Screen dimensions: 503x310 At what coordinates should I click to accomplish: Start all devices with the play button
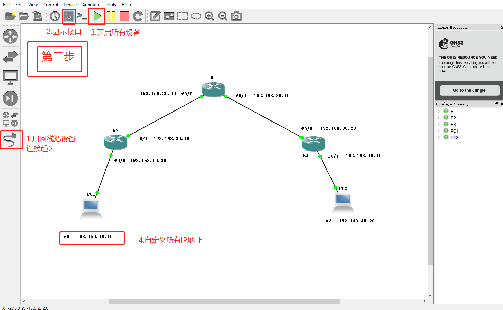(97, 16)
